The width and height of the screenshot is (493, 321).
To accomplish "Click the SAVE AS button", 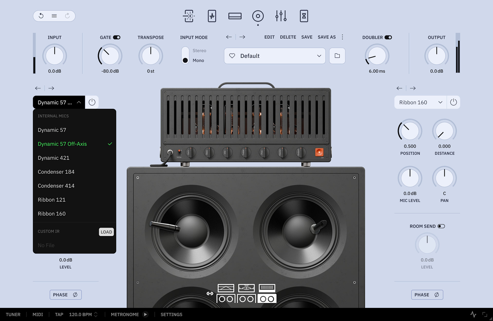I will click(x=327, y=37).
